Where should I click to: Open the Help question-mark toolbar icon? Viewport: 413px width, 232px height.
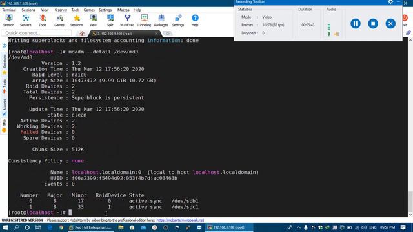click(x=195, y=21)
